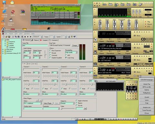The width and height of the screenshot is (155, 124).
Task: Open the View menu in ModPlug Tracker
Action: tap(21, 34)
